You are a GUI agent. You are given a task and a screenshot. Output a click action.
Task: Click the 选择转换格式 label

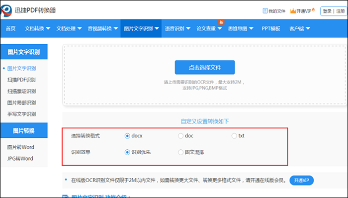click(86, 136)
